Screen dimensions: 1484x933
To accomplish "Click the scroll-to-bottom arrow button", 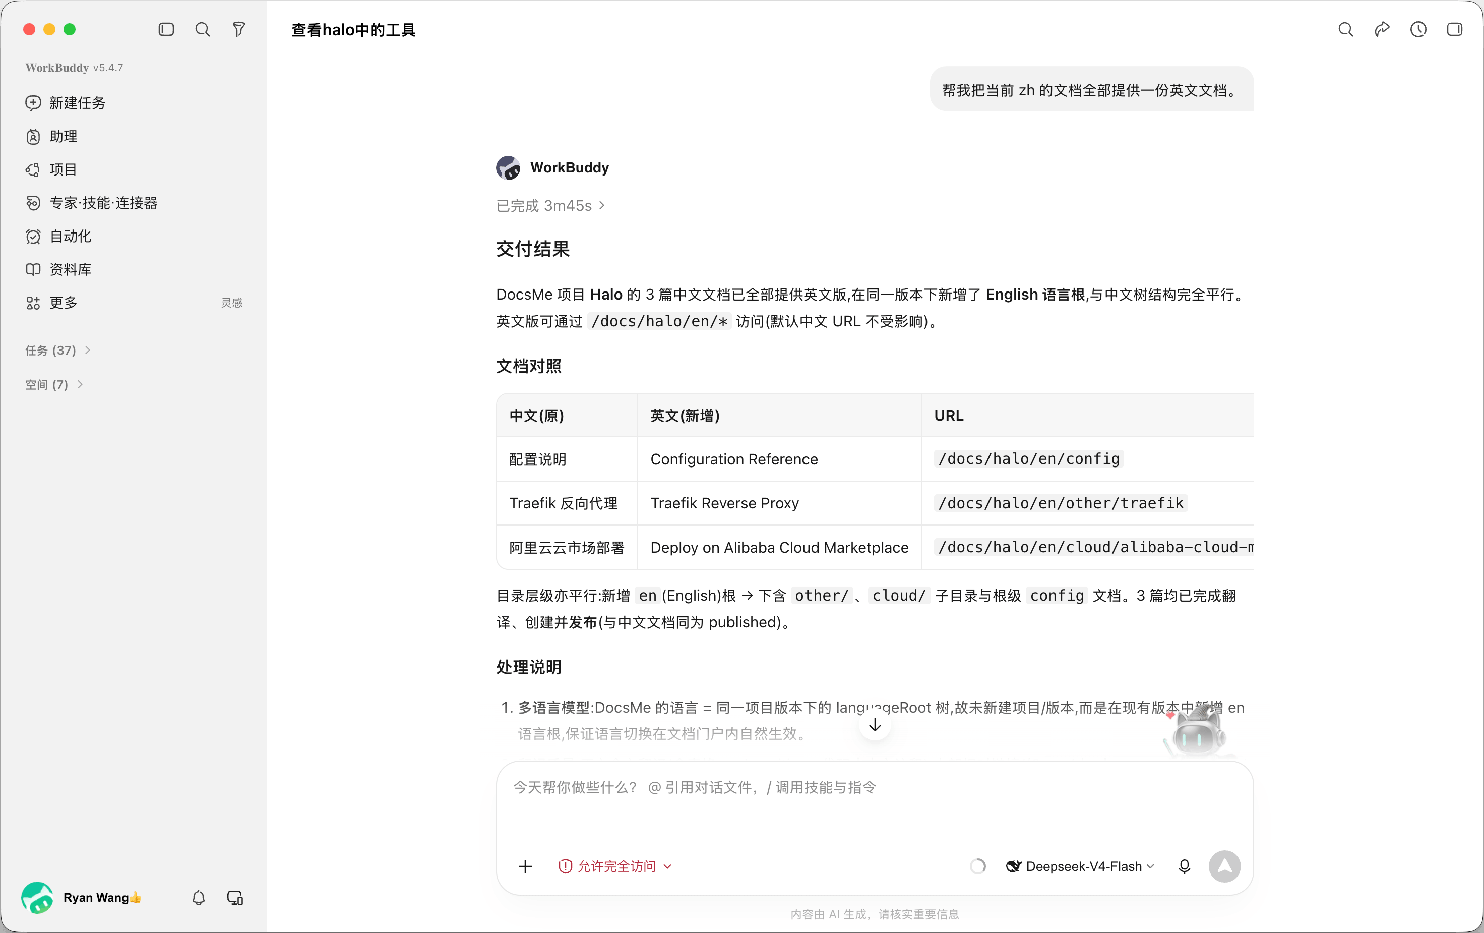I will click(x=875, y=725).
